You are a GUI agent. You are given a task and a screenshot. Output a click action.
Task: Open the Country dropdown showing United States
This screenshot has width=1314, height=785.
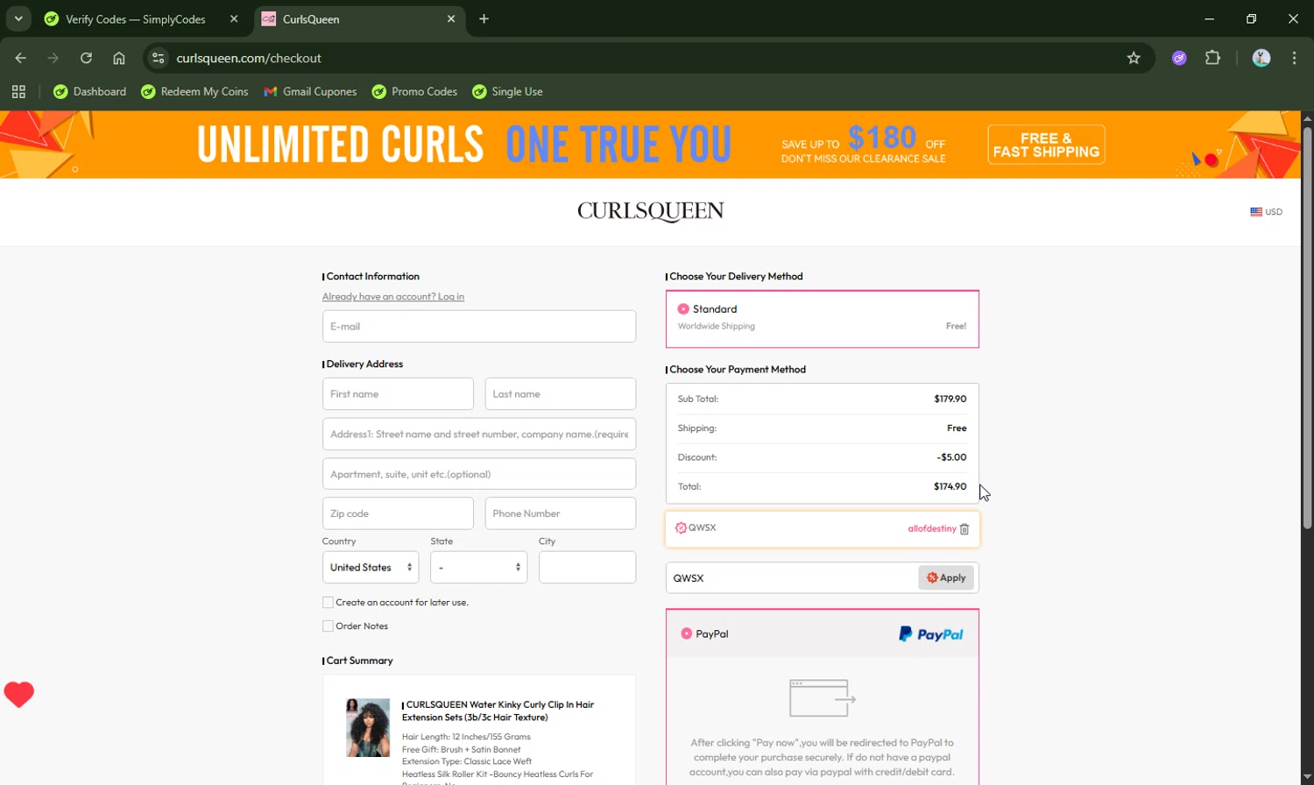pos(371,568)
